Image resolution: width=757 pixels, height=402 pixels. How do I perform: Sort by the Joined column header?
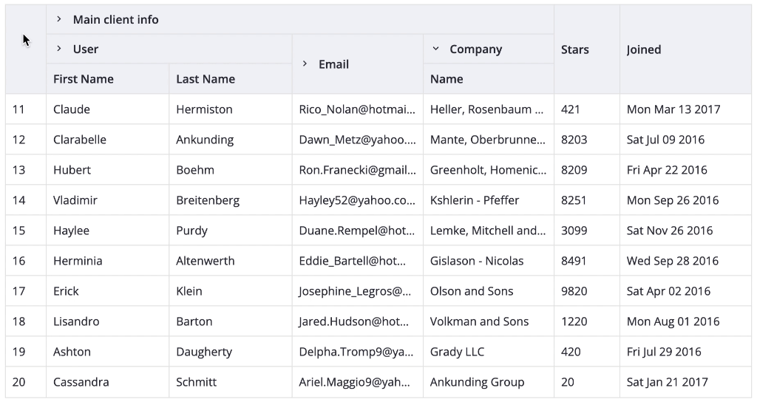[686, 50]
